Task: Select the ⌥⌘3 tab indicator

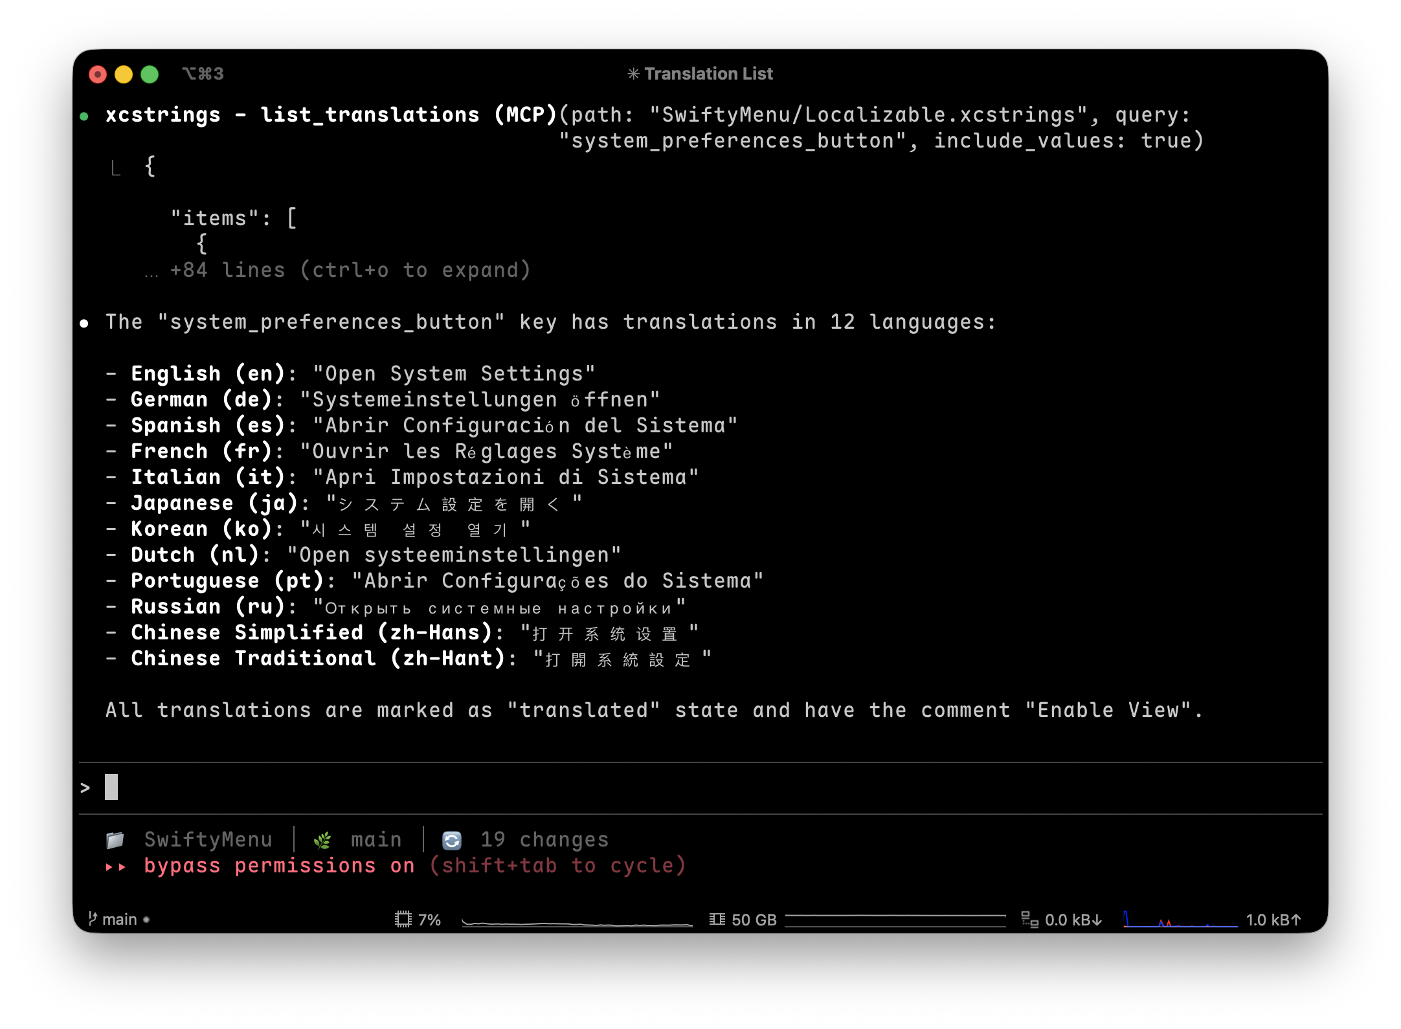Action: tap(202, 73)
